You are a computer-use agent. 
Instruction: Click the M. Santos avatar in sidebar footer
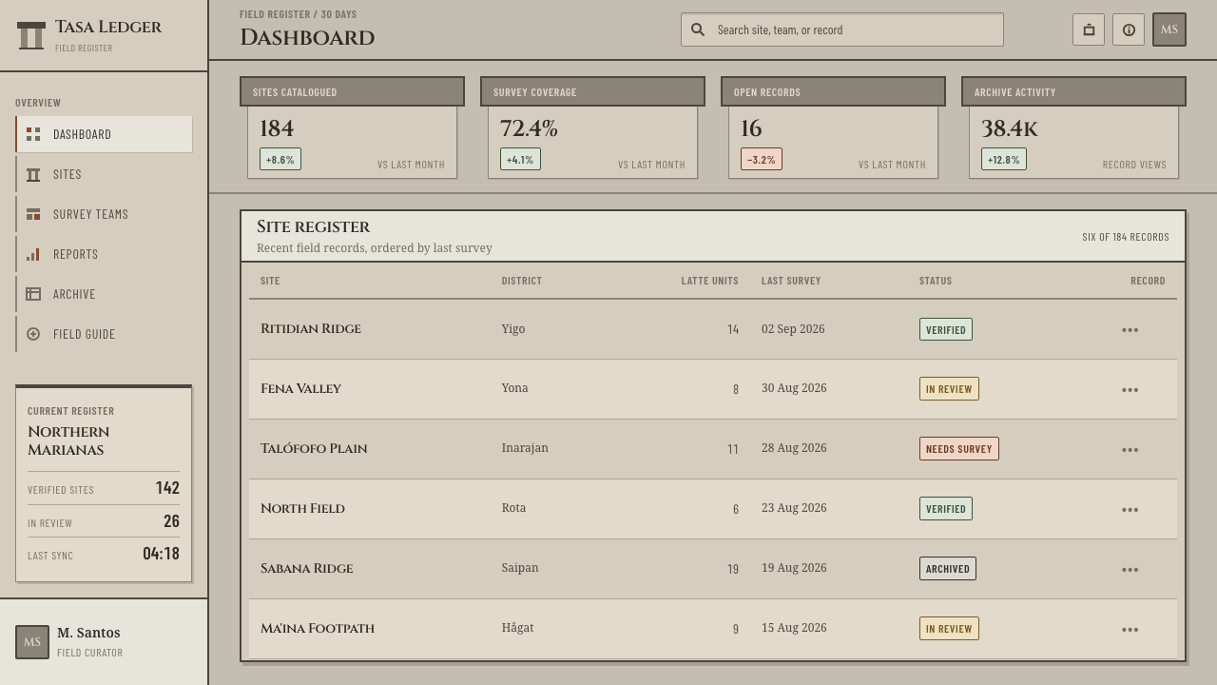click(32, 642)
